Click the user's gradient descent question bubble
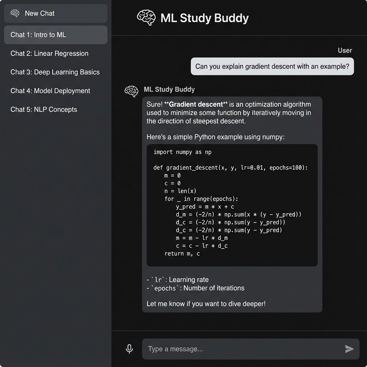Image resolution: width=367 pixels, height=367 pixels. coord(272,67)
